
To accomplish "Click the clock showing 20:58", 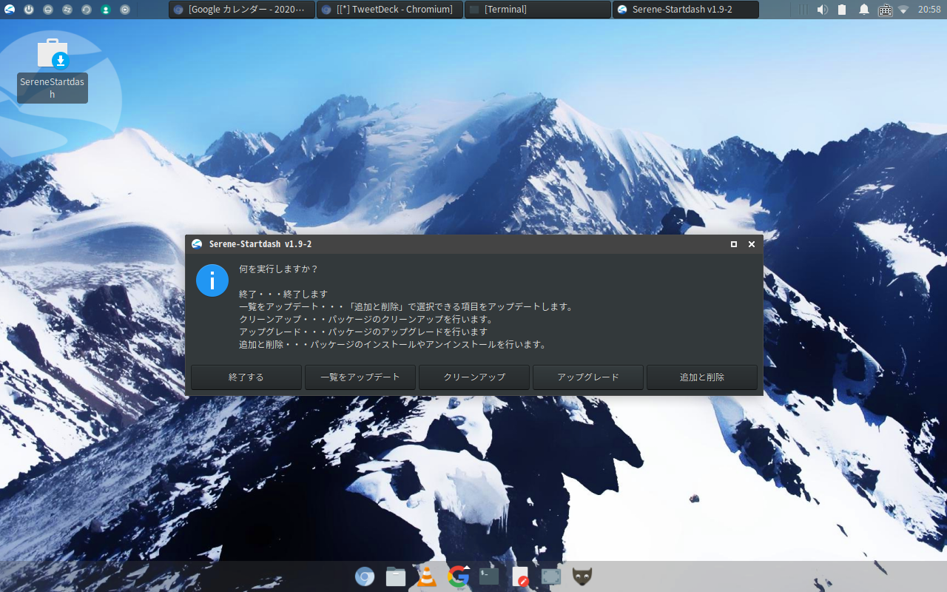I will coord(929,10).
